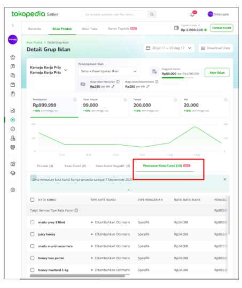Click the banner carousel dot indicator
This screenshot has height=288, width=242.
[130, 190]
